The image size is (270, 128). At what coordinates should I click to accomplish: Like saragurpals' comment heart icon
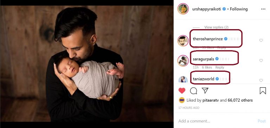(261, 60)
